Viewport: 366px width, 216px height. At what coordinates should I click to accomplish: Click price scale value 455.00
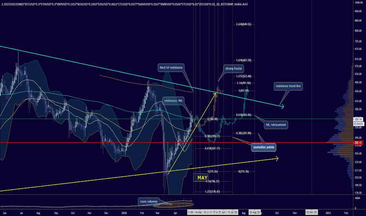pyautogui.click(x=358, y=91)
